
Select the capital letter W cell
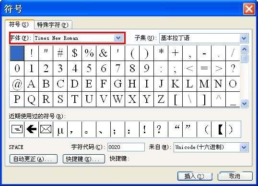(x=118, y=99)
